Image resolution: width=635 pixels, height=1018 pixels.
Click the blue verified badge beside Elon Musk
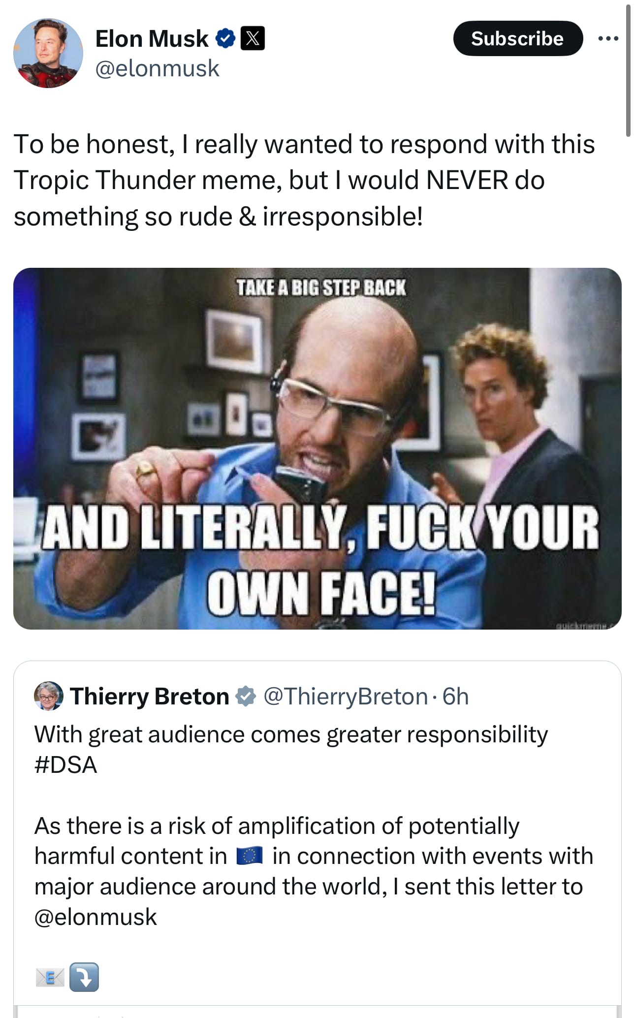225,38
